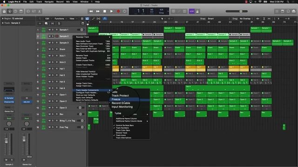
Task: Toggle Cycle mode button
Action: tap(124, 11)
